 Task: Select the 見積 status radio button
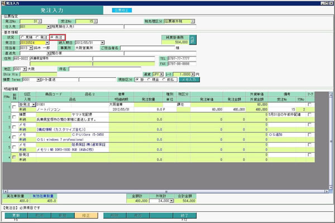pyautogui.click(x=22, y=37)
